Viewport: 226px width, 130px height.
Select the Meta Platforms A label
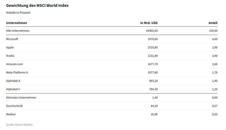[17, 73]
